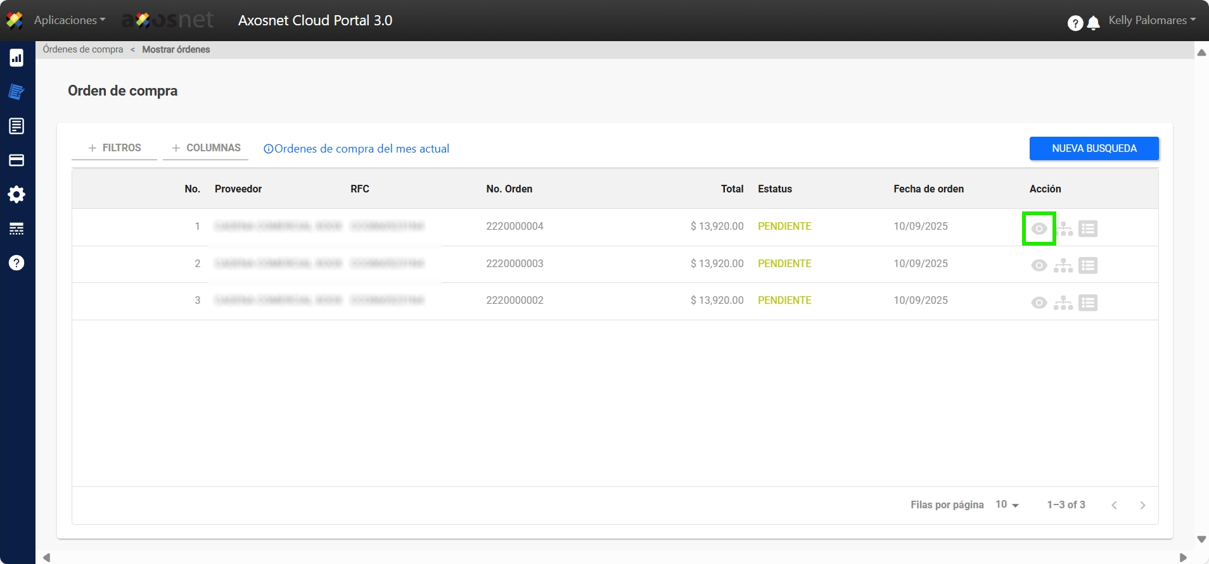Open the Kelly Palomares user menu

pyautogui.click(x=1151, y=20)
